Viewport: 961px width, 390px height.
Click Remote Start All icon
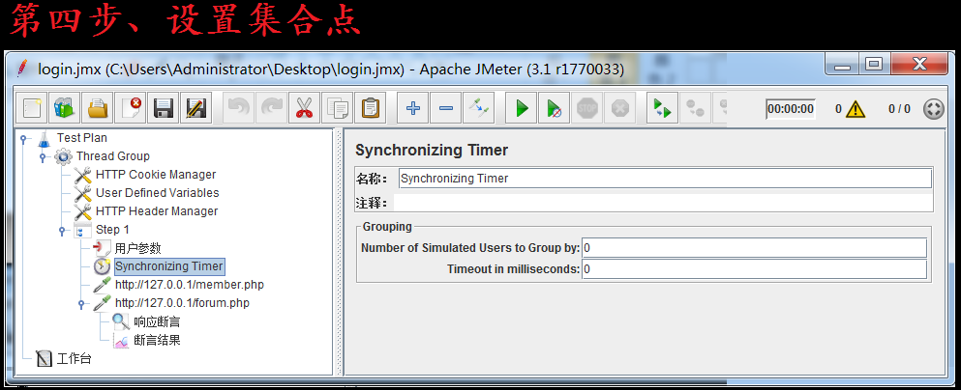(663, 109)
